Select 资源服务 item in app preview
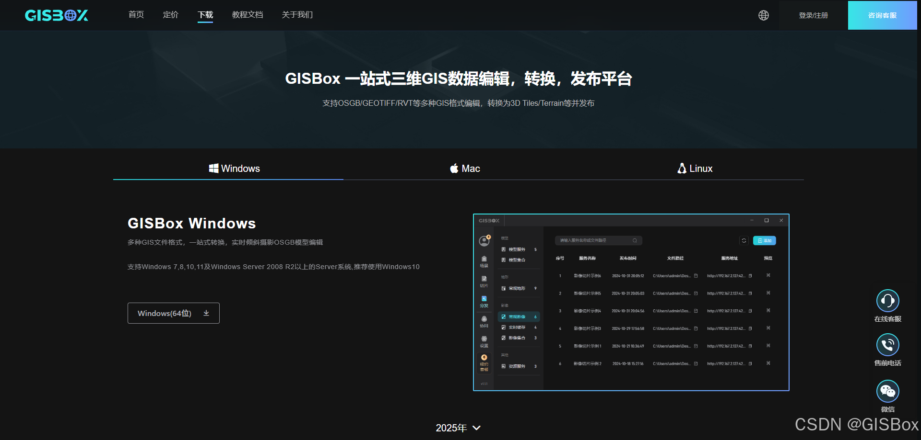This screenshot has height=440, width=921. pyautogui.click(x=519, y=366)
